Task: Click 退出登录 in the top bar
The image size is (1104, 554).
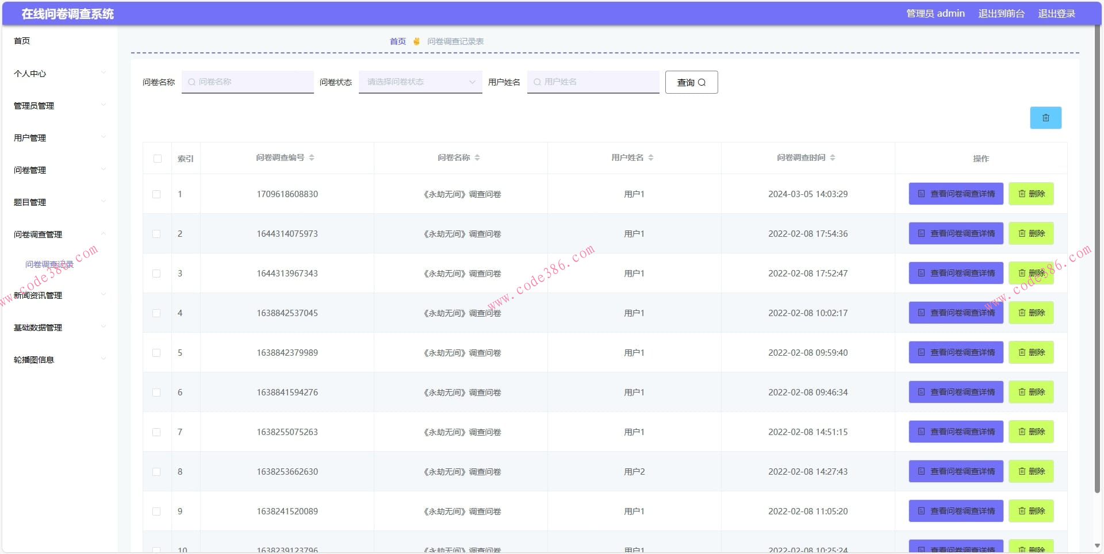Action: tap(1056, 13)
